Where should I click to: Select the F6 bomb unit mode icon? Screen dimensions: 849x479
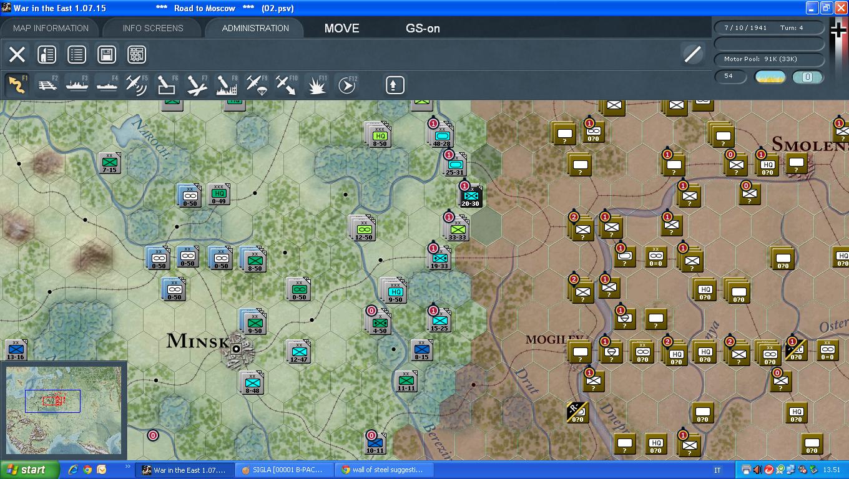tap(167, 85)
